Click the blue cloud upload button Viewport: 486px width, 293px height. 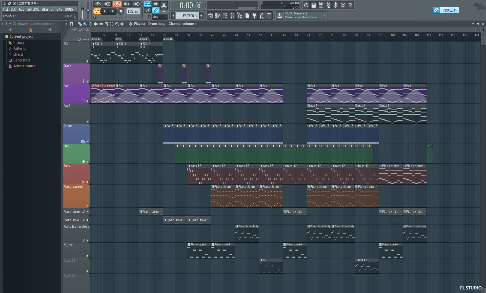click(x=445, y=10)
